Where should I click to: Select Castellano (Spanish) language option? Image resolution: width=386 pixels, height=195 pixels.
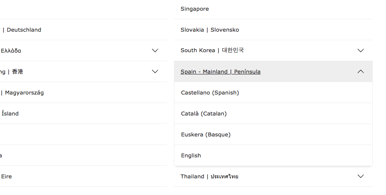click(x=210, y=92)
